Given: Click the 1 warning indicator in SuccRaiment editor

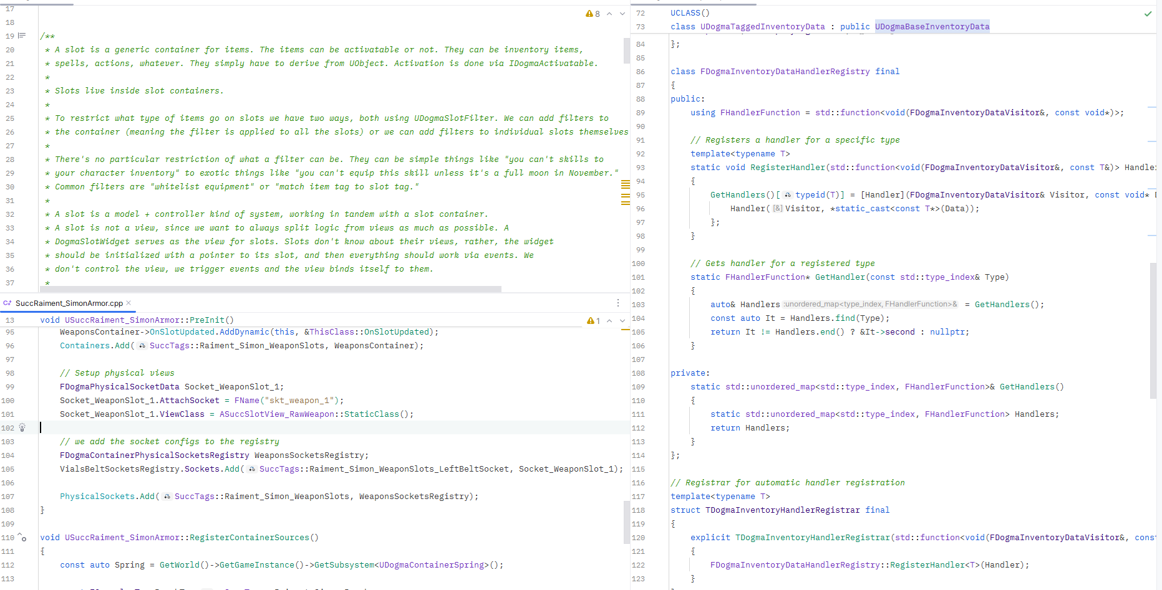Looking at the screenshot, I should (x=593, y=321).
